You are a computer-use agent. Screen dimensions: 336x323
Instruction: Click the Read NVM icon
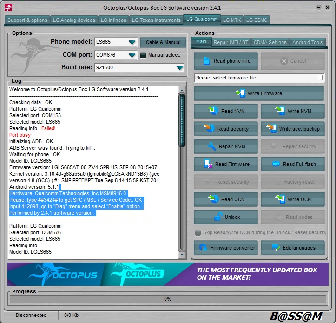(x=213, y=111)
